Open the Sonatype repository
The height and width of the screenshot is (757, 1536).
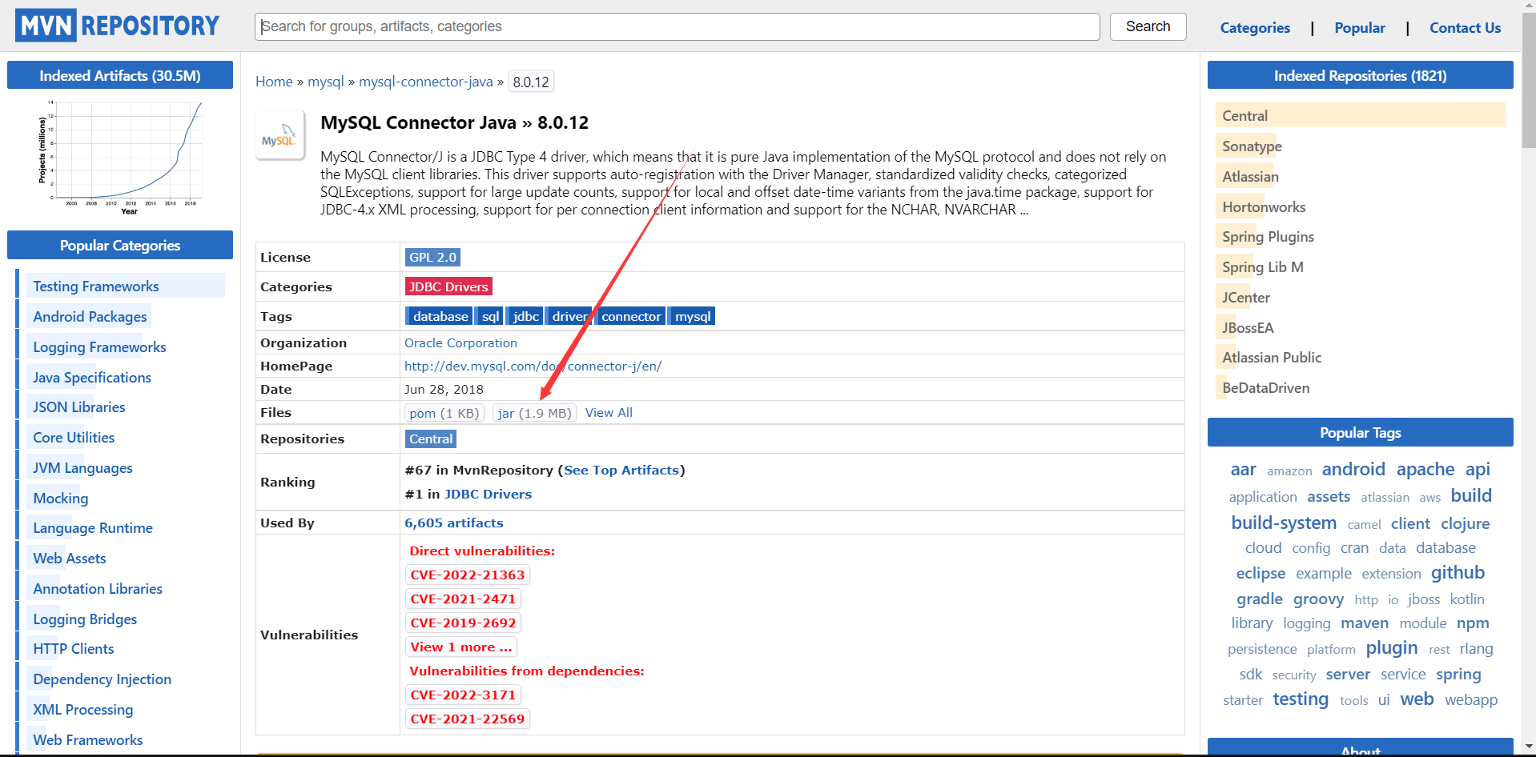[1252, 146]
